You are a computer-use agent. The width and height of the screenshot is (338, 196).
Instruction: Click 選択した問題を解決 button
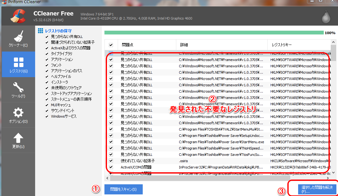point(317,189)
